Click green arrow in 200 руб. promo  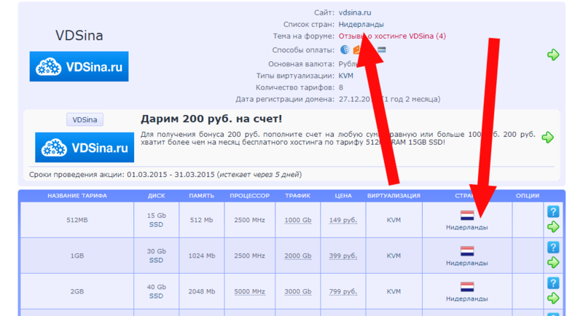(x=548, y=138)
